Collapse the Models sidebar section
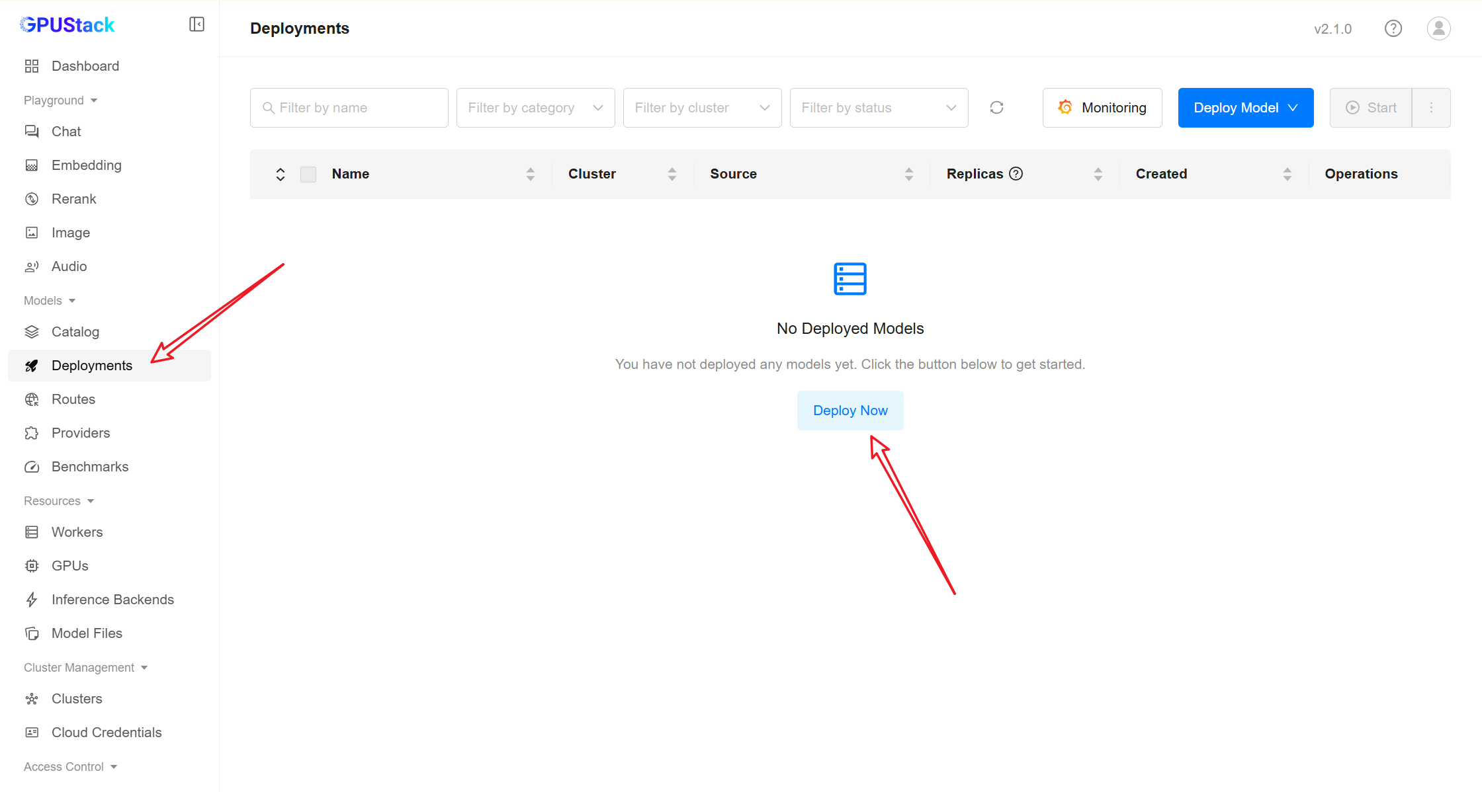Screen dimensions: 1482x792 (x=50, y=301)
